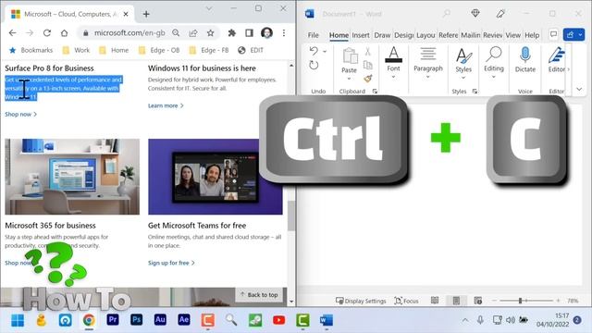This screenshot has width=592, height=333.
Task: Open Clipboard pane launcher
Action: (x=375, y=91)
